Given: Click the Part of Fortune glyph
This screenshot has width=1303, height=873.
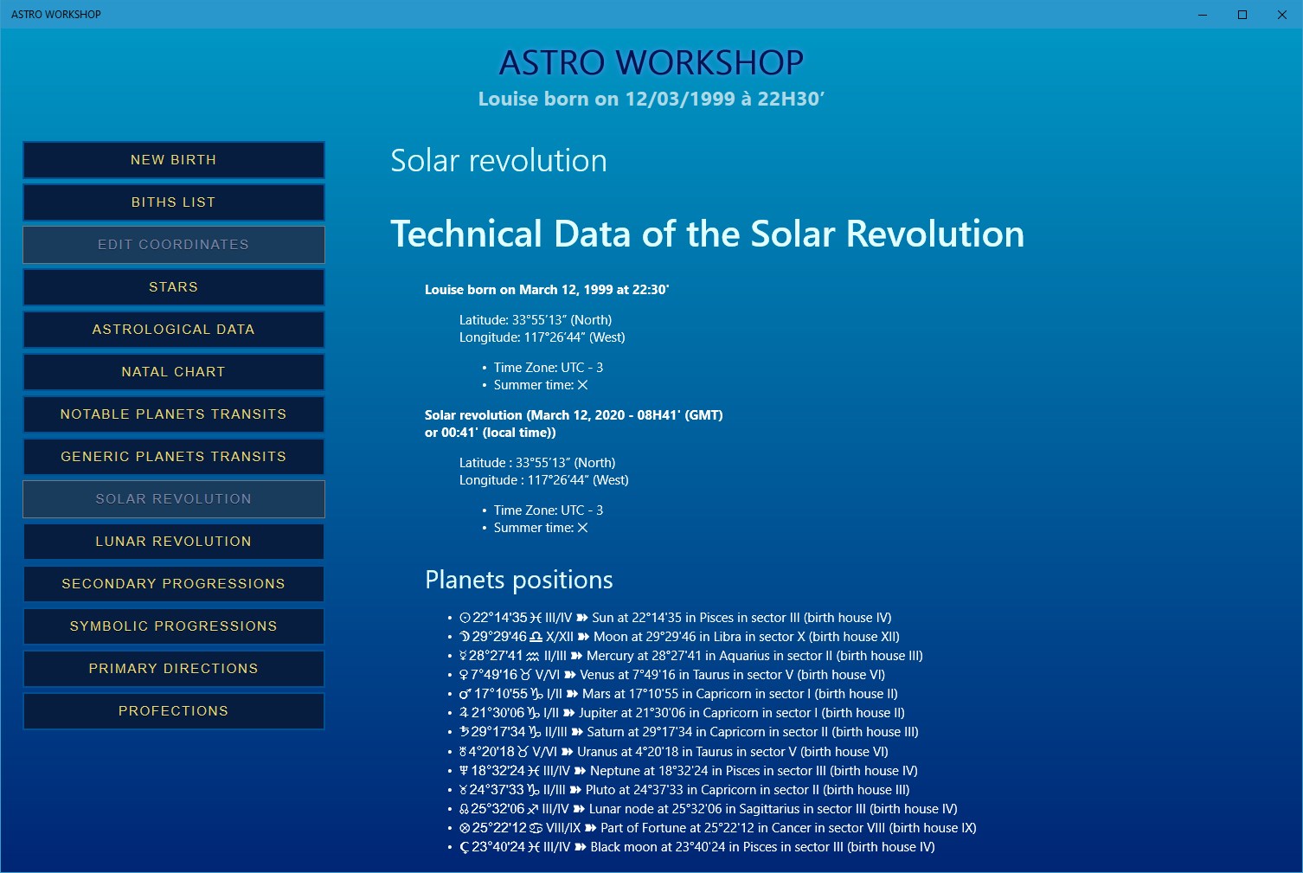Looking at the screenshot, I should pyautogui.click(x=465, y=828).
